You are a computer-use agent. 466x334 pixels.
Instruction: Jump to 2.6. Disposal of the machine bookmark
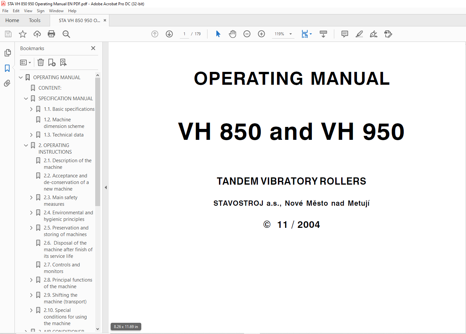[68, 250]
